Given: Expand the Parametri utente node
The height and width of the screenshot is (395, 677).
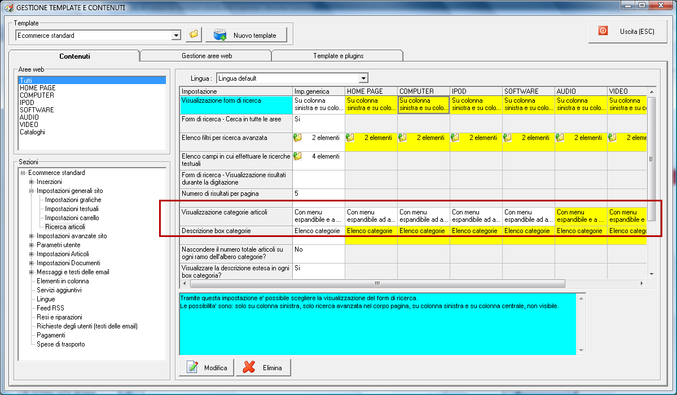Looking at the screenshot, I should (32, 245).
